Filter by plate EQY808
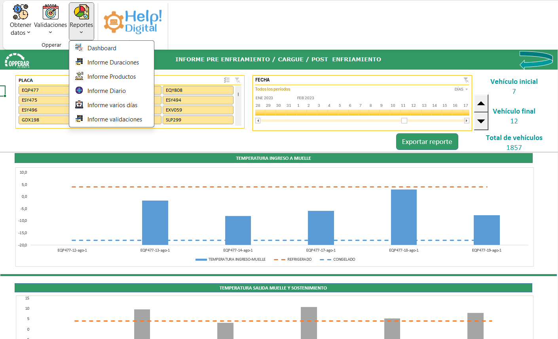Screen dimensions: 558x339 198,90
